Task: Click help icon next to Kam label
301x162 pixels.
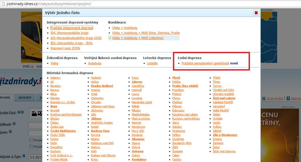Action: (10, 132)
